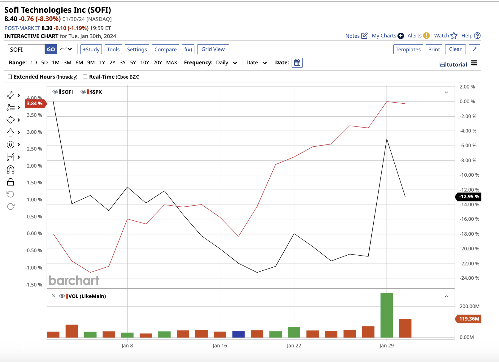
Task: Open the Tools button
Action: [x=113, y=49]
